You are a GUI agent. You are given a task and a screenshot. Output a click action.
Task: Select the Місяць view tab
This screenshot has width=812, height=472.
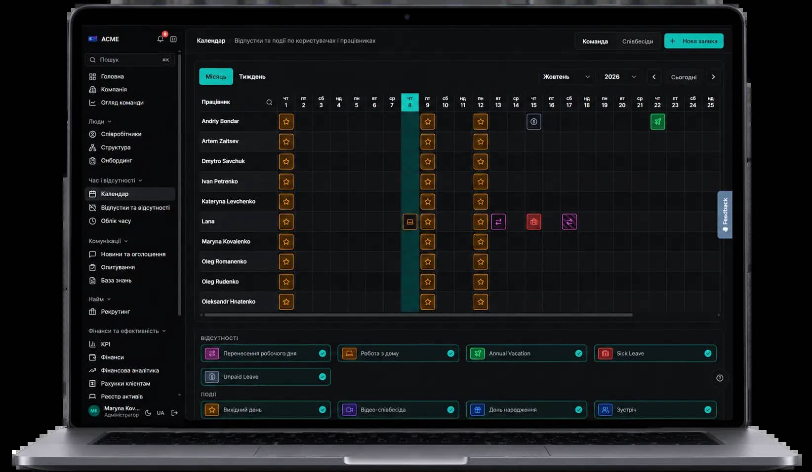coord(216,77)
